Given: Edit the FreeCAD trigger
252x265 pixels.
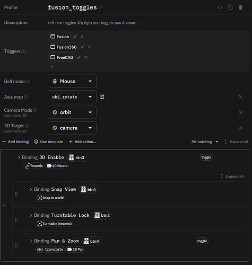Looking at the screenshot, I should [x=79, y=57].
